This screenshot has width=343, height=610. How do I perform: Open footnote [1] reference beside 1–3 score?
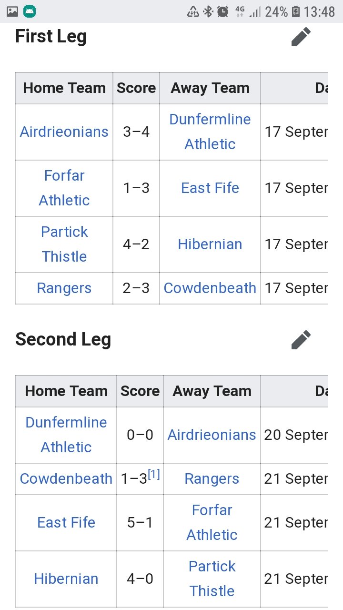click(154, 475)
